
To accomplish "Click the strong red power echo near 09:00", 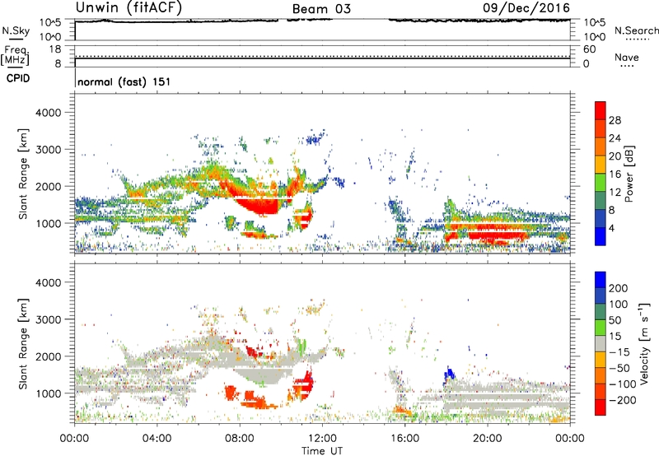I will [x=259, y=205].
